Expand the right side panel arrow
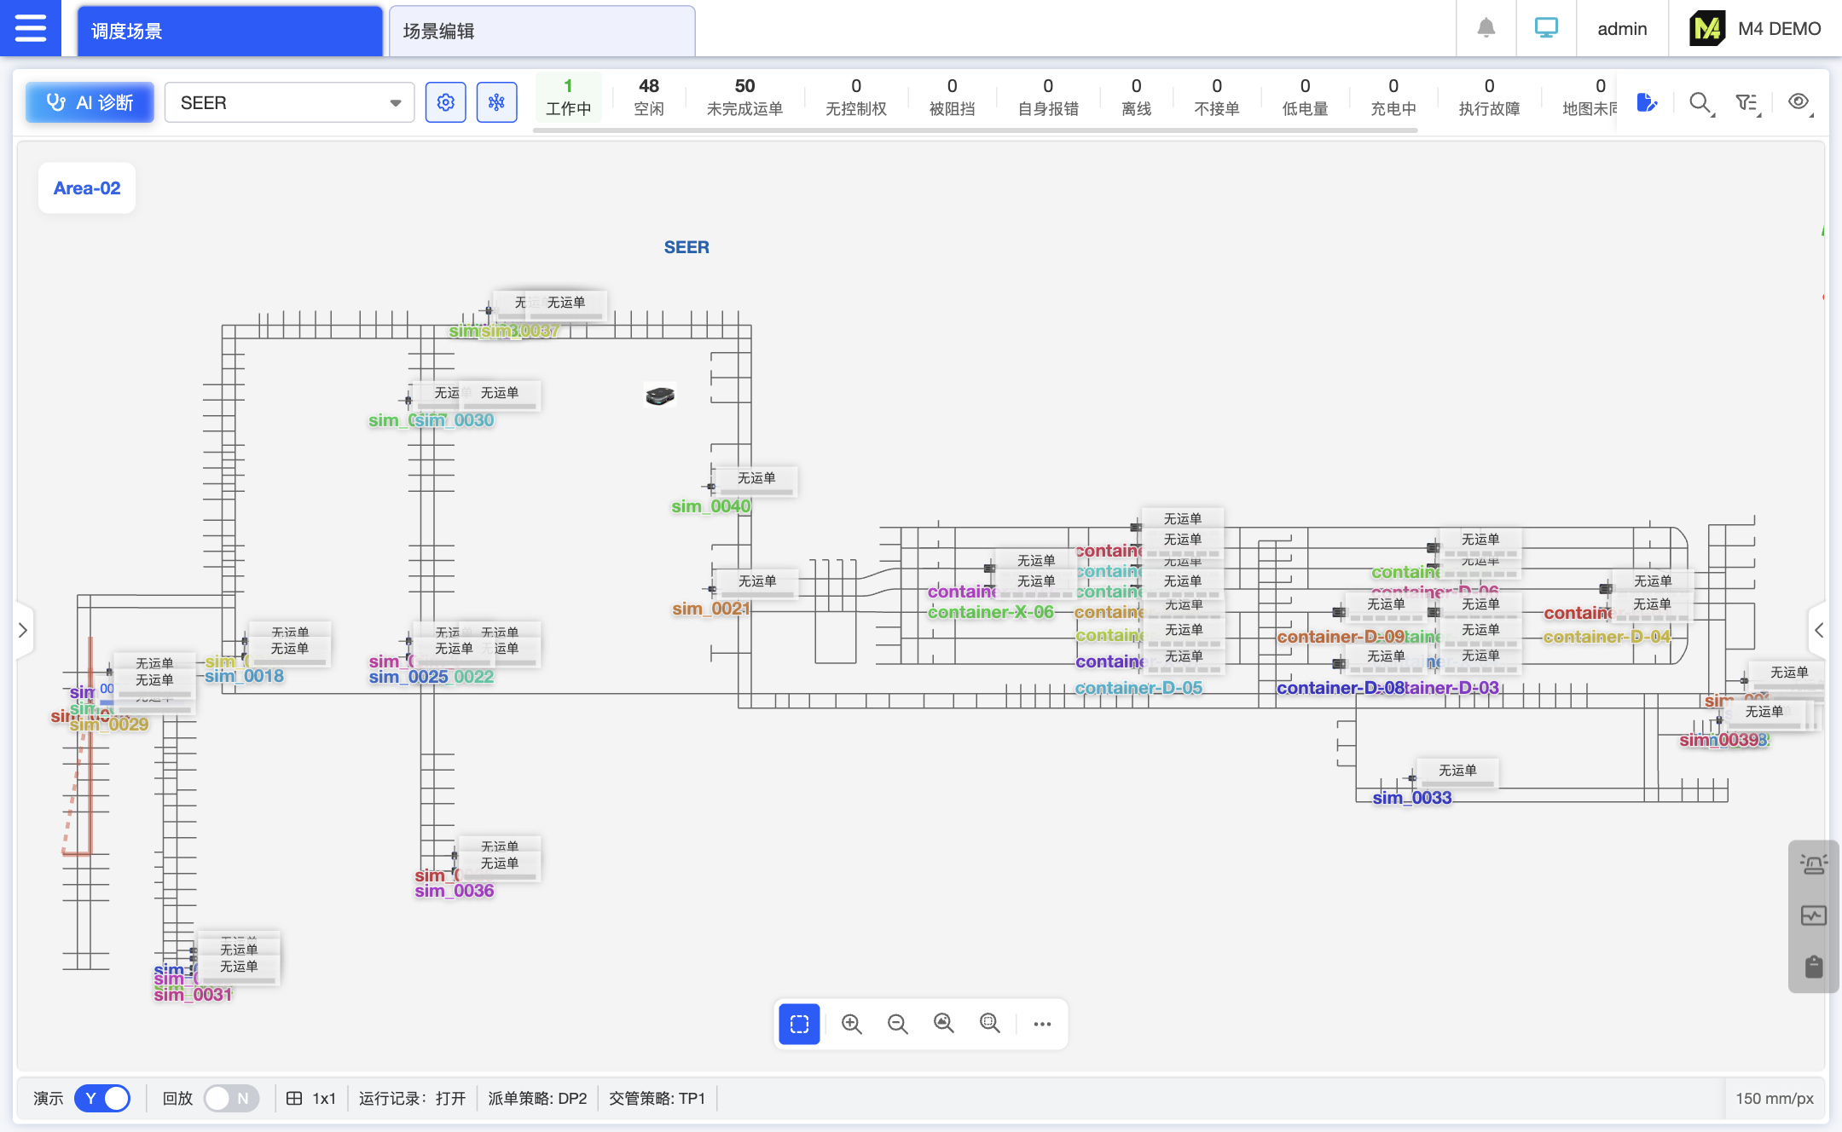Viewport: 1842px width, 1132px height. [x=1818, y=630]
